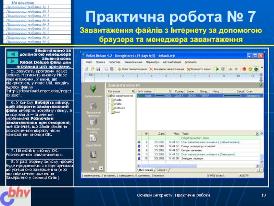Move download up with arrow icon
274x206 pixels.
coord(231,69)
